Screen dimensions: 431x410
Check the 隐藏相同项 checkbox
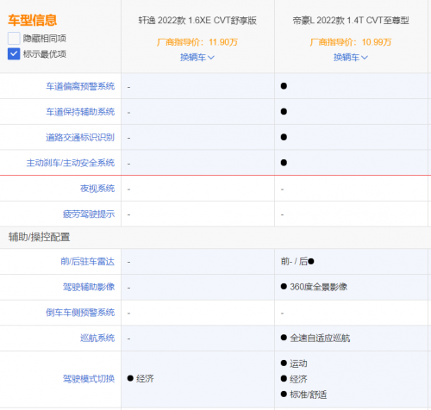coord(14,38)
